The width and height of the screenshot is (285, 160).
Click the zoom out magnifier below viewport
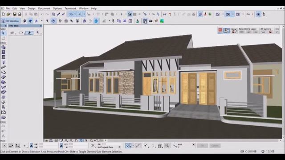click(71, 140)
